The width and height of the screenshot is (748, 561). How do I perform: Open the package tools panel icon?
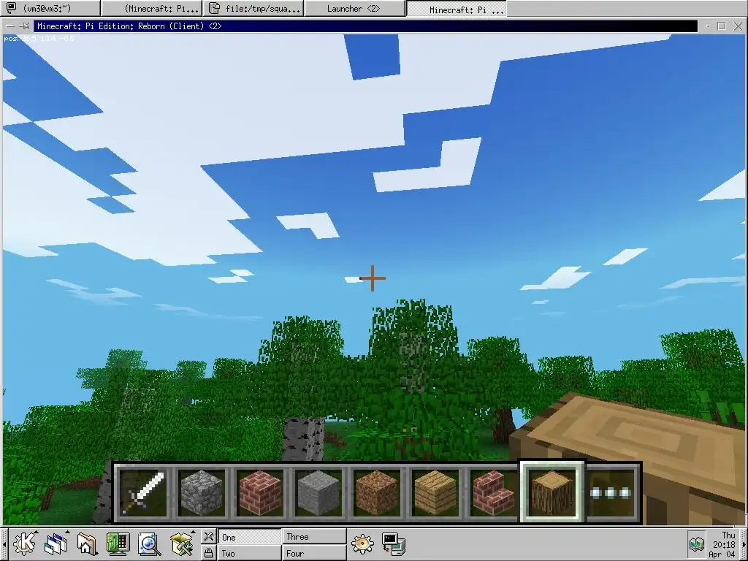182,543
